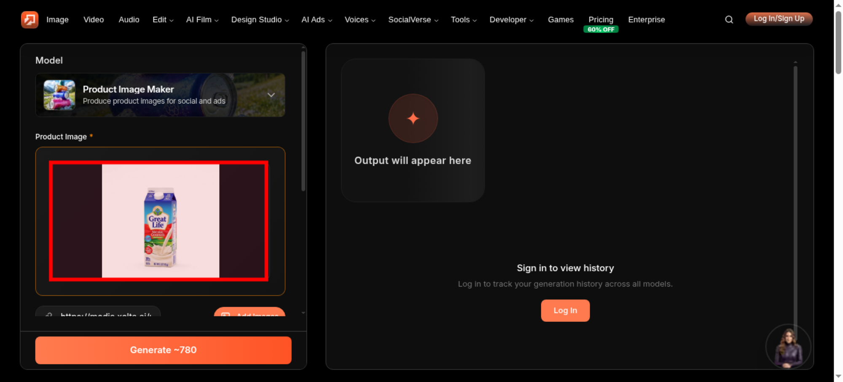Click the Product Image Maker model thumbnail
The width and height of the screenshot is (843, 382).
[59, 95]
